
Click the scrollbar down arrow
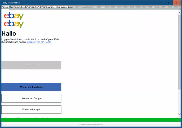pos(179,114)
